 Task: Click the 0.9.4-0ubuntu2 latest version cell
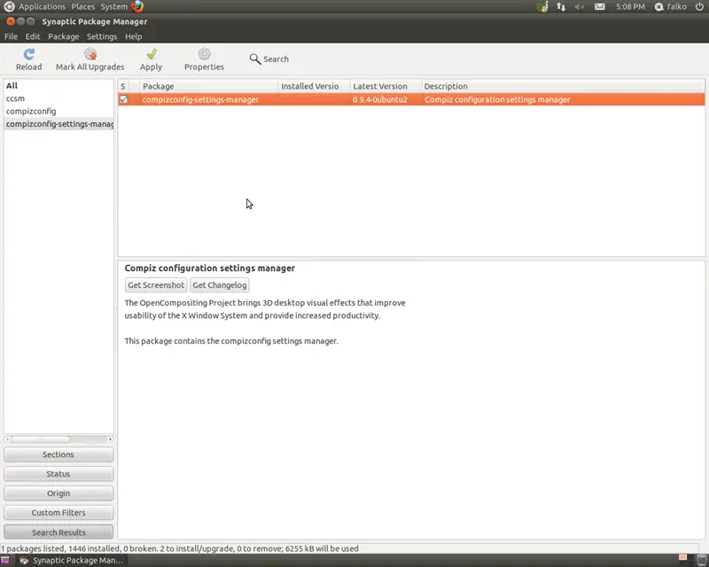click(x=380, y=99)
